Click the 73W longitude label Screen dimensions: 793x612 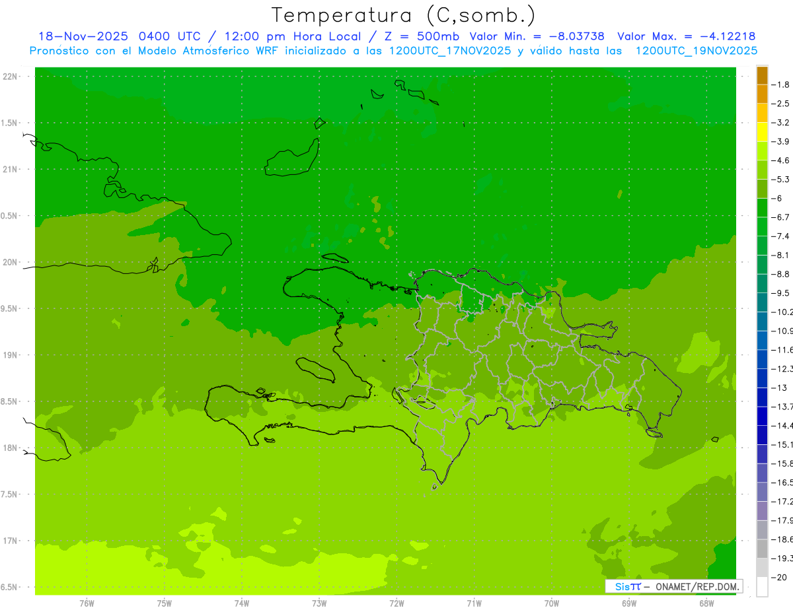(319, 603)
